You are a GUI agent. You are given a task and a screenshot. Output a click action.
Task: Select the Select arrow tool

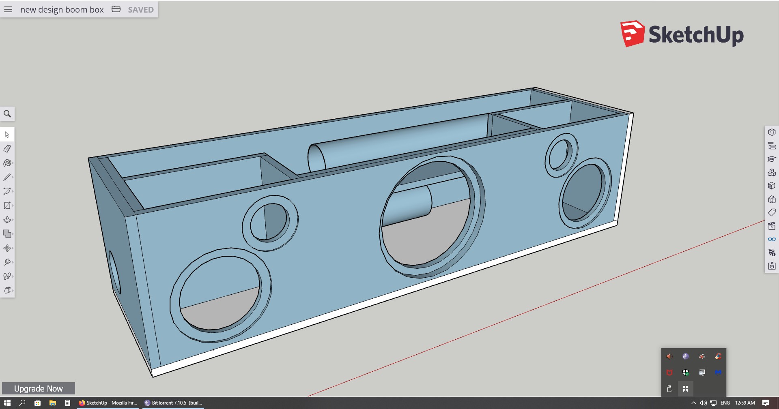[7, 135]
